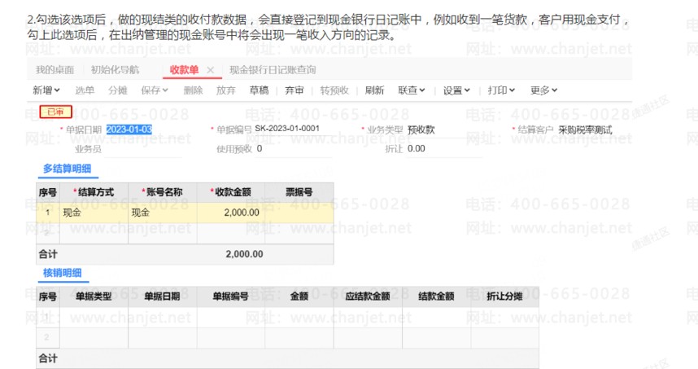698x369 pixels.
Task: Click the 收款金额 column header
Action: tap(231, 192)
